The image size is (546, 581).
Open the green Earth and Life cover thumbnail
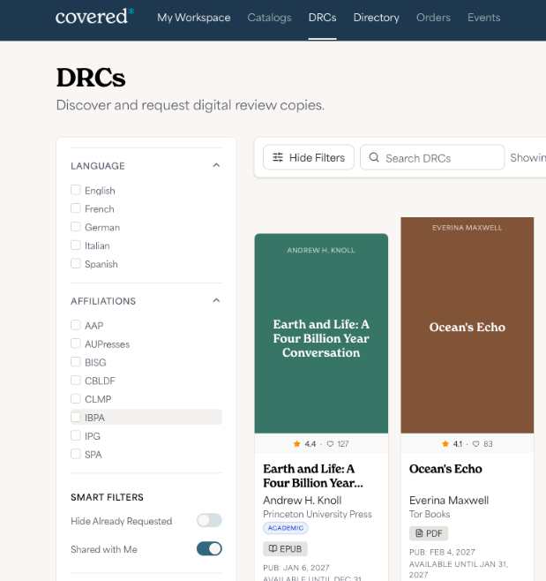coord(321,333)
